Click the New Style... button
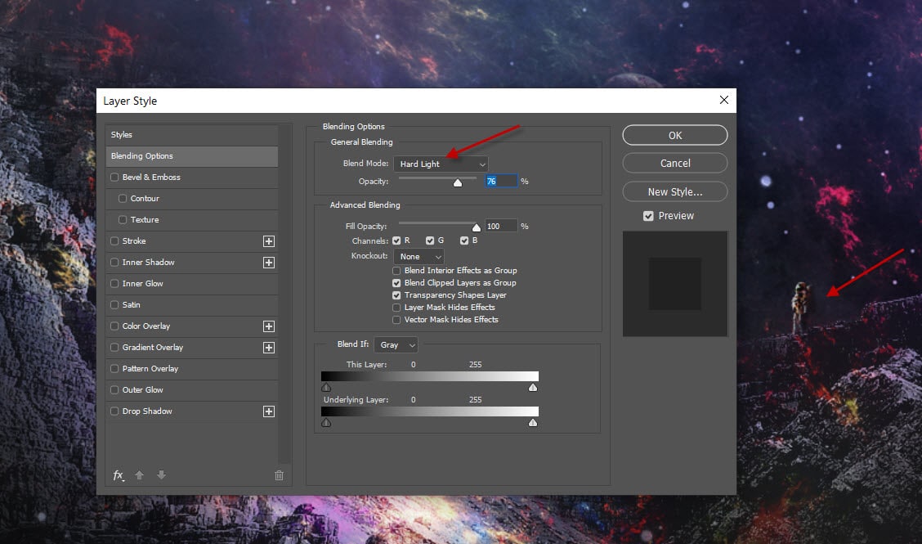The image size is (922, 544). coord(674,191)
